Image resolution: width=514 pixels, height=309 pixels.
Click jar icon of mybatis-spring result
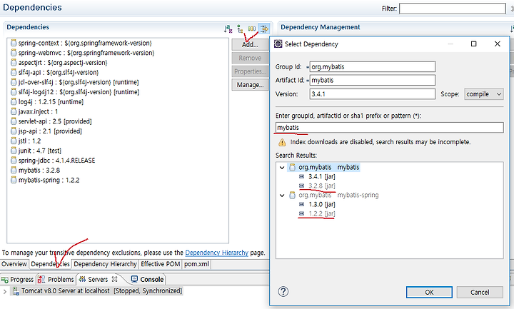click(292, 196)
